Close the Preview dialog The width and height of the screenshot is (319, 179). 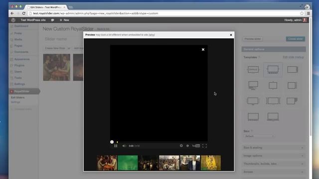tap(231, 35)
